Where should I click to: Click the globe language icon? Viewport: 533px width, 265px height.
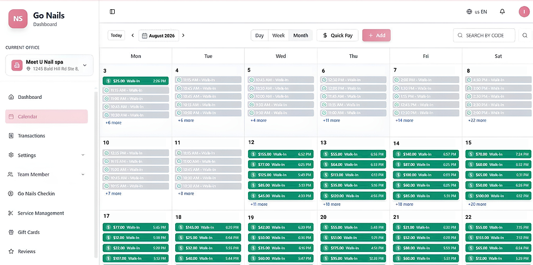[x=469, y=11]
